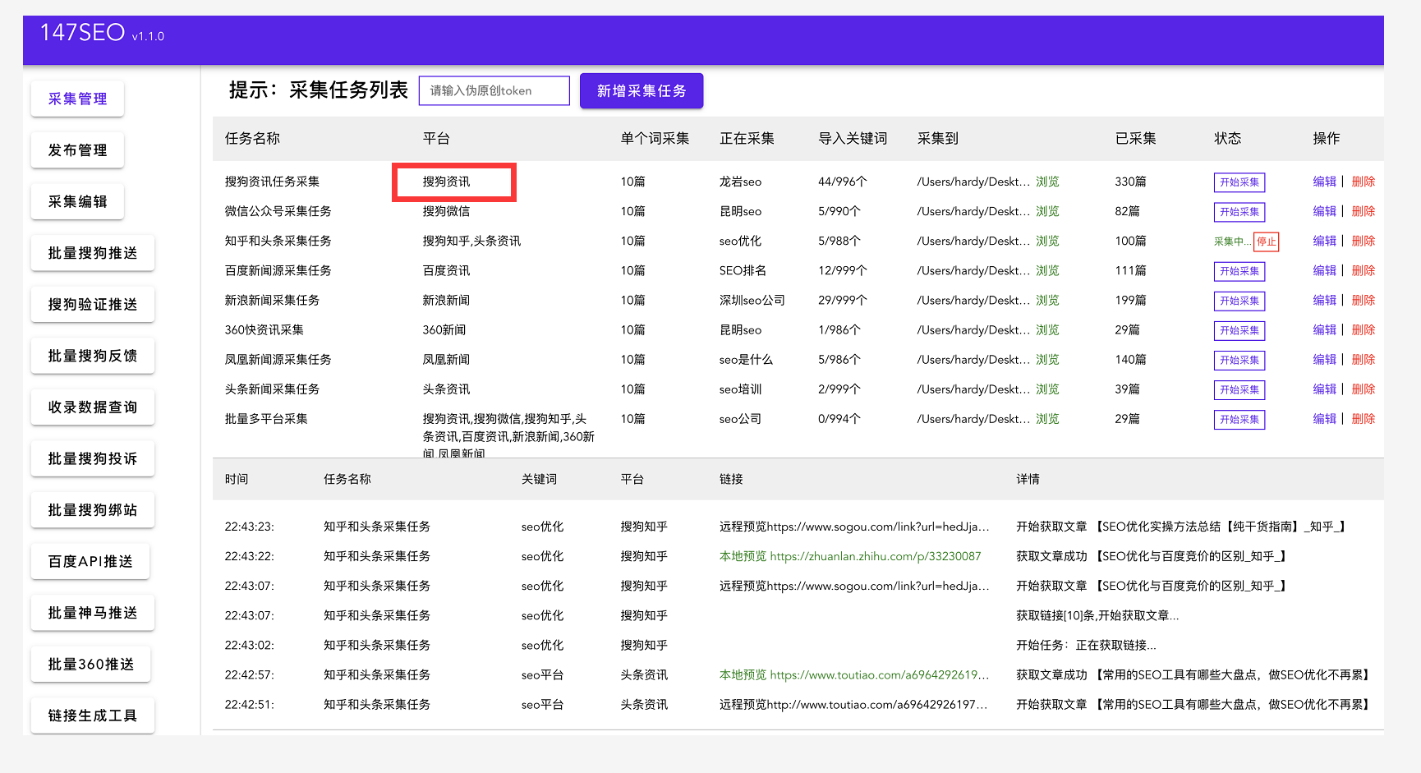This screenshot has height=773, width=1421.
Task: Open 发布管理 in the sidebar
Action: pos(77,150)
